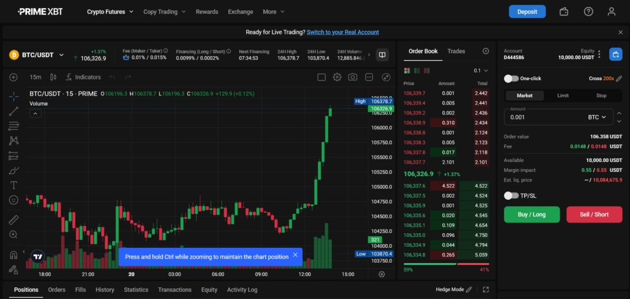Image resolution: width=630 pixels, height=299 pixels.
Task: Open the account three-dot menu
Action: pyautogui.click(x=599, y=54)
